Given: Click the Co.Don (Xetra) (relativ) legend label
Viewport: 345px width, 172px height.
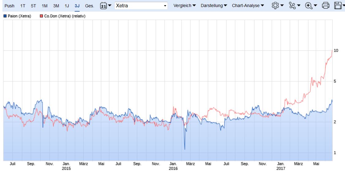Looking at the screenshot, I should pos(65,16).
